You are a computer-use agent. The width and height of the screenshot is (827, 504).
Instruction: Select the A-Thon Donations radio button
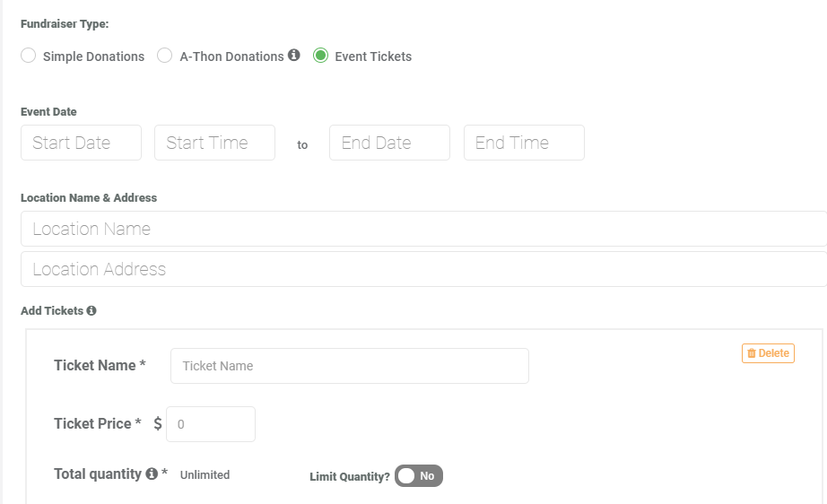pos(164,56)
